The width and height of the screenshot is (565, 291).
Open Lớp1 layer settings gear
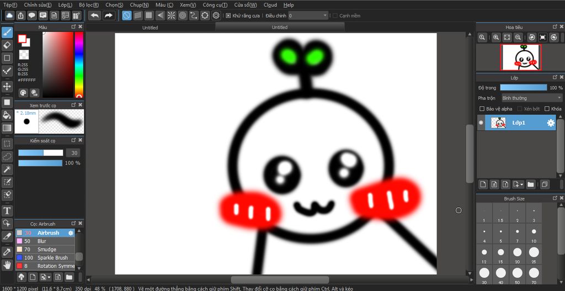point(551,123)
